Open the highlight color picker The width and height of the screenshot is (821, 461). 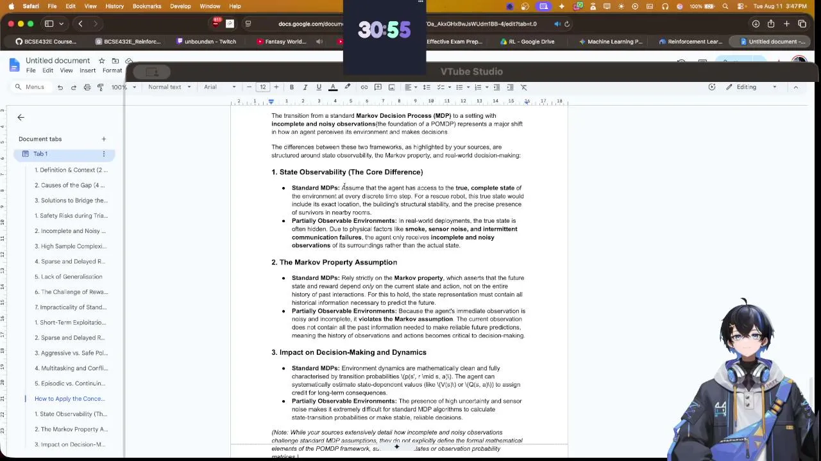pyautogui.click(x=348, y=87)
